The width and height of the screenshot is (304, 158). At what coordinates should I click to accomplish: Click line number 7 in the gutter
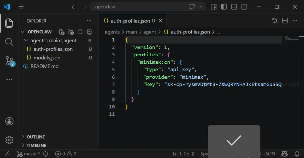coord(113,84)
